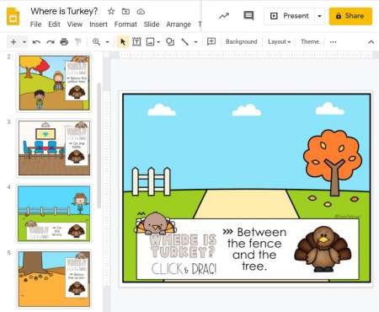The width and height of the screenshot is (379, 312).
Task: Click the undo arrow icon
Action: click(36, 42)
